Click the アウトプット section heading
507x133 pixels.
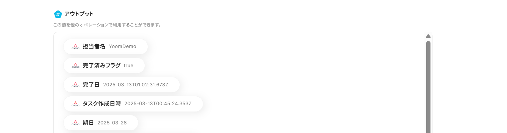tap(79, 14)
